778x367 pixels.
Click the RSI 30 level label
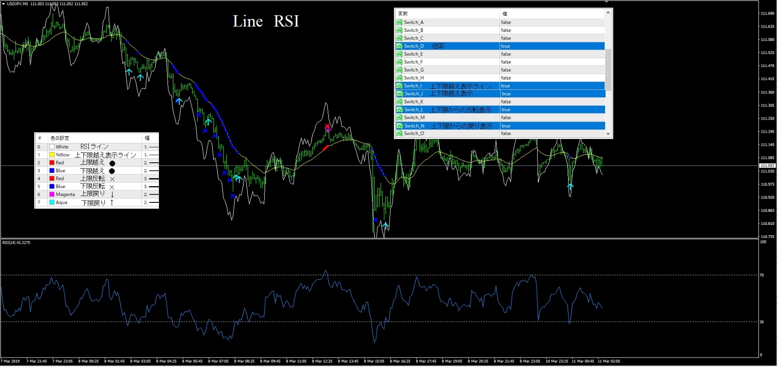coord(762,322)
